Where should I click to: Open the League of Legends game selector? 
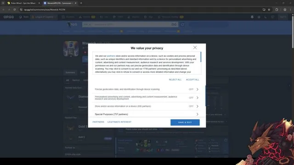[x=44, y=17]
